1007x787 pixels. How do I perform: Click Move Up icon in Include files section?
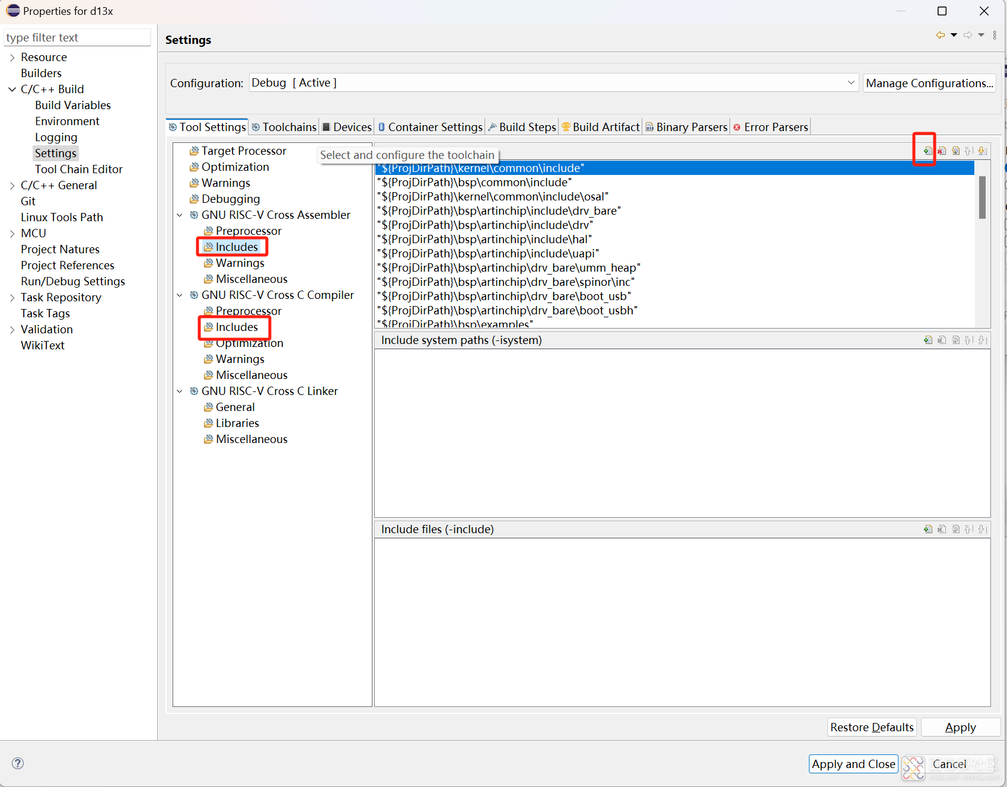click(x=969, y=529)
